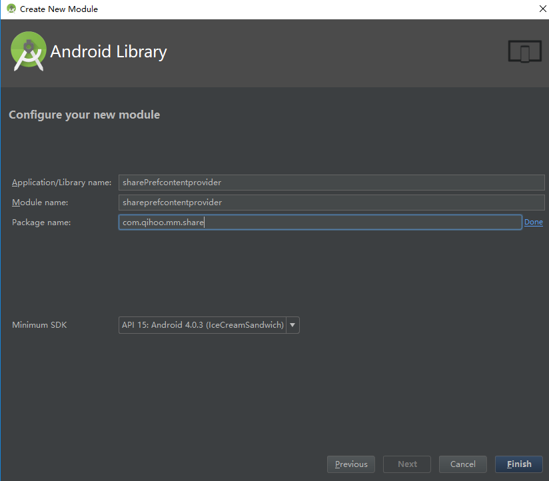Click the 'Package name:' label
549x481 pixels.
[x=41, y=223]
